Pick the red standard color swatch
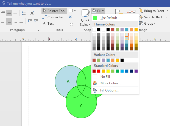 99,71
